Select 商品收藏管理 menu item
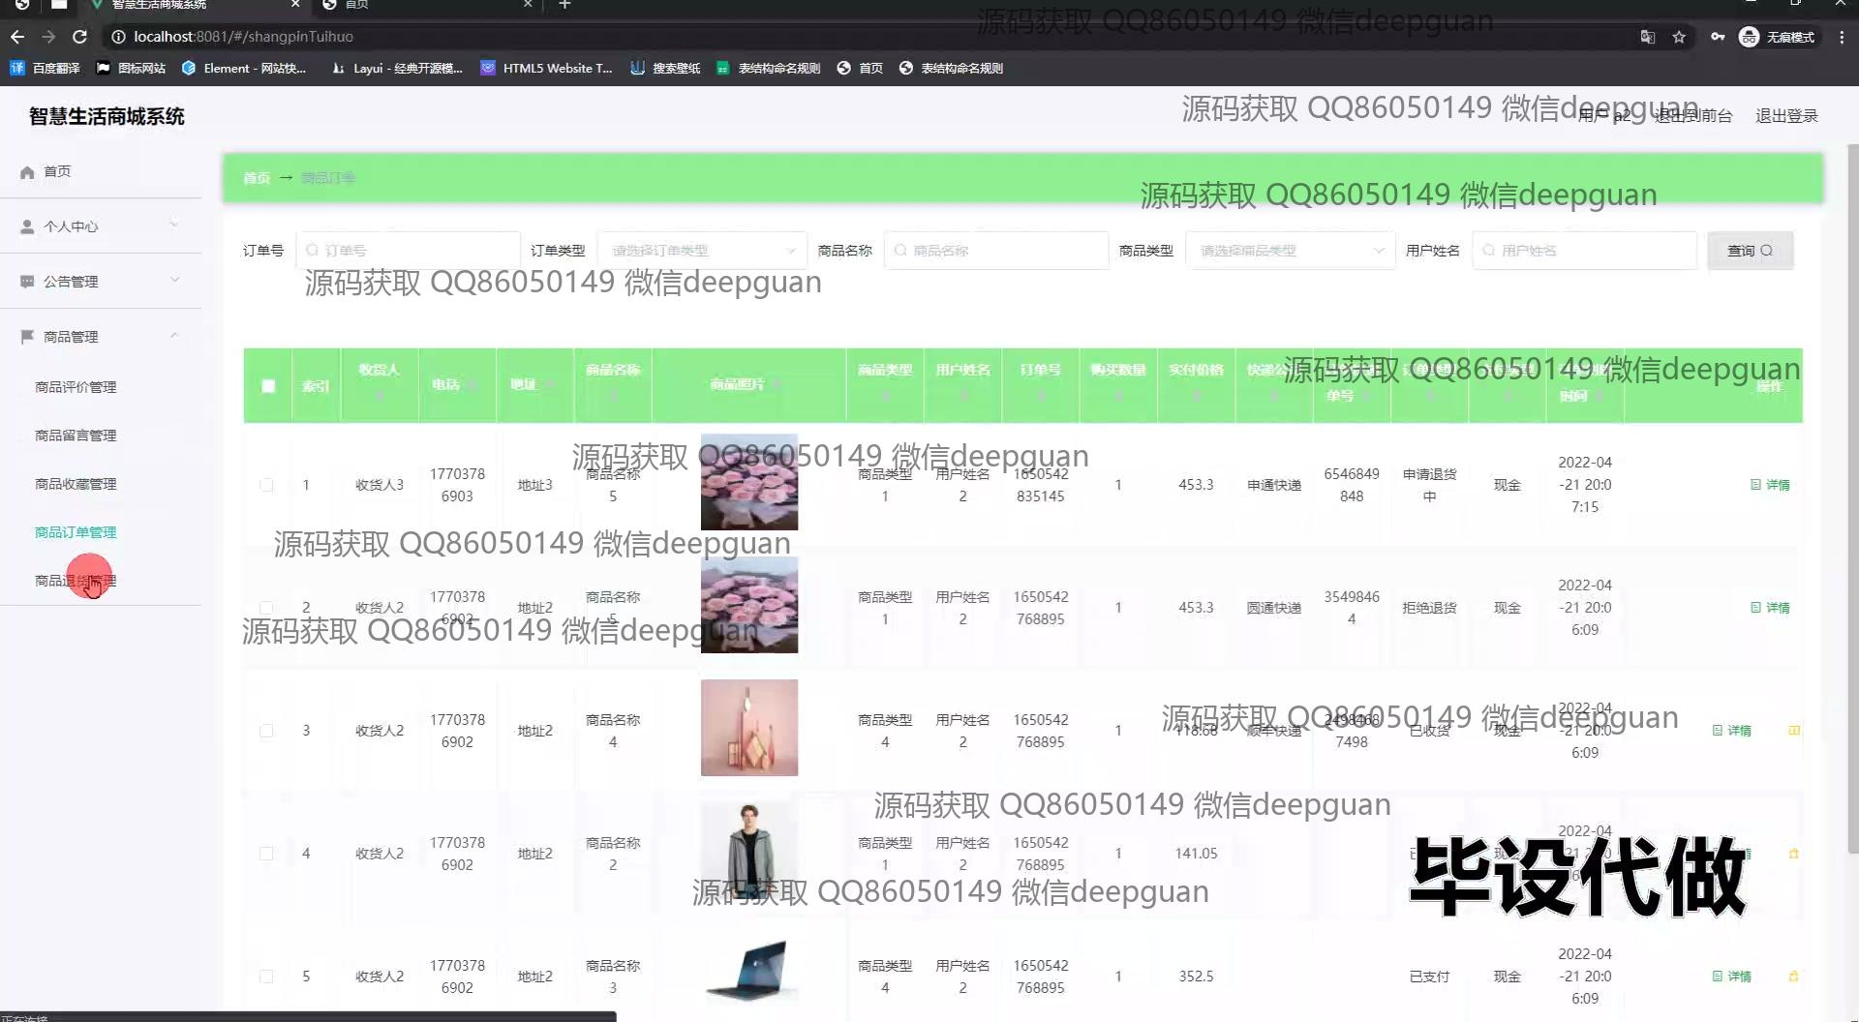1859x1022 pixels. 76,484
